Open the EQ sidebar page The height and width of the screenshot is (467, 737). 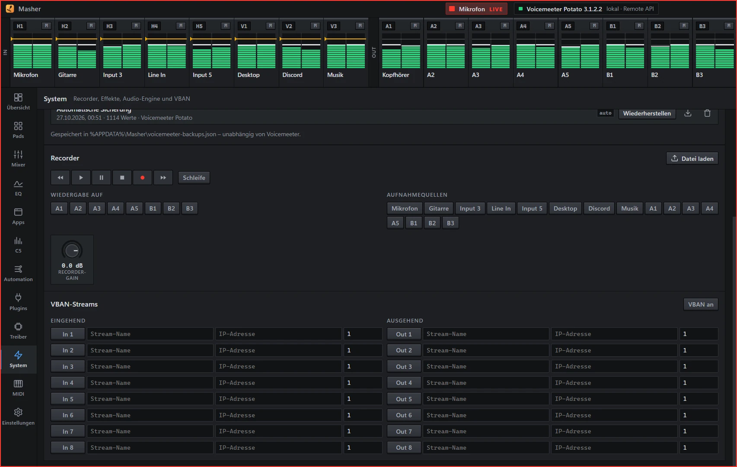(18, 188)
